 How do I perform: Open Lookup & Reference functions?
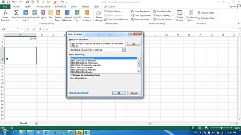(x=67, y=16)
